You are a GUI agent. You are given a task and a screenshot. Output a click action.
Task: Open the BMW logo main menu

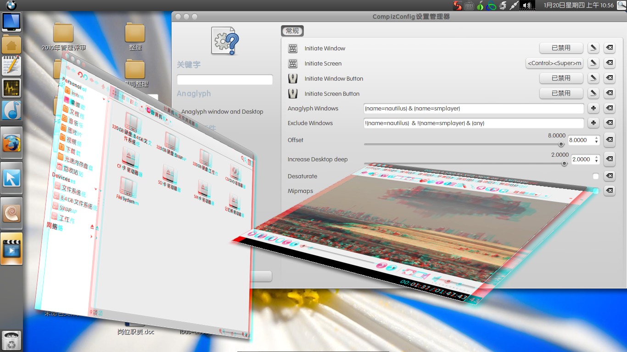point(11,5)
